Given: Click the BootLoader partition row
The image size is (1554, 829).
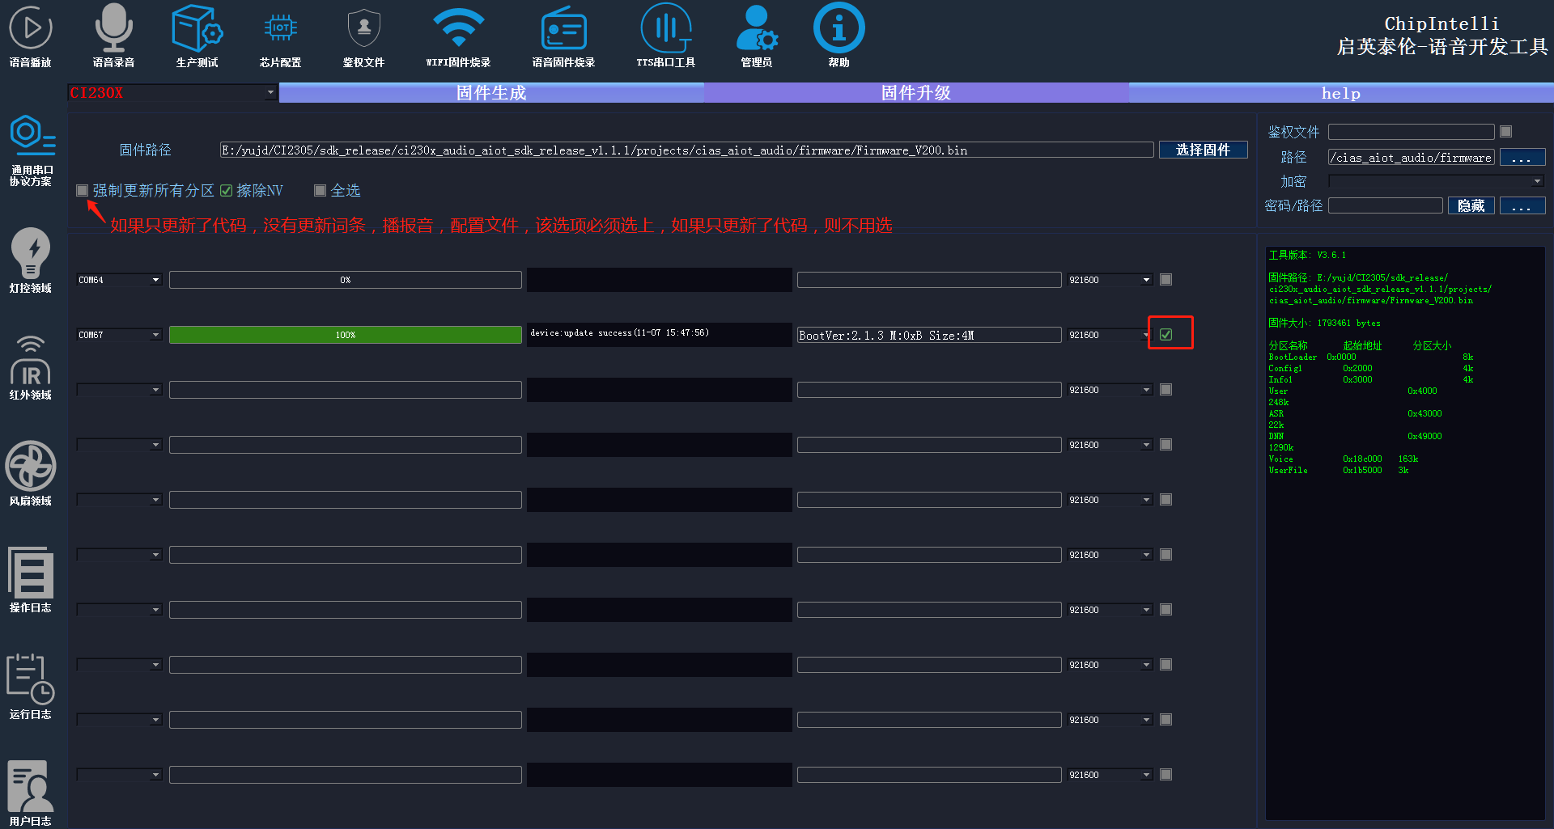Looking at the screenshot, I should tap(1371, 357).
